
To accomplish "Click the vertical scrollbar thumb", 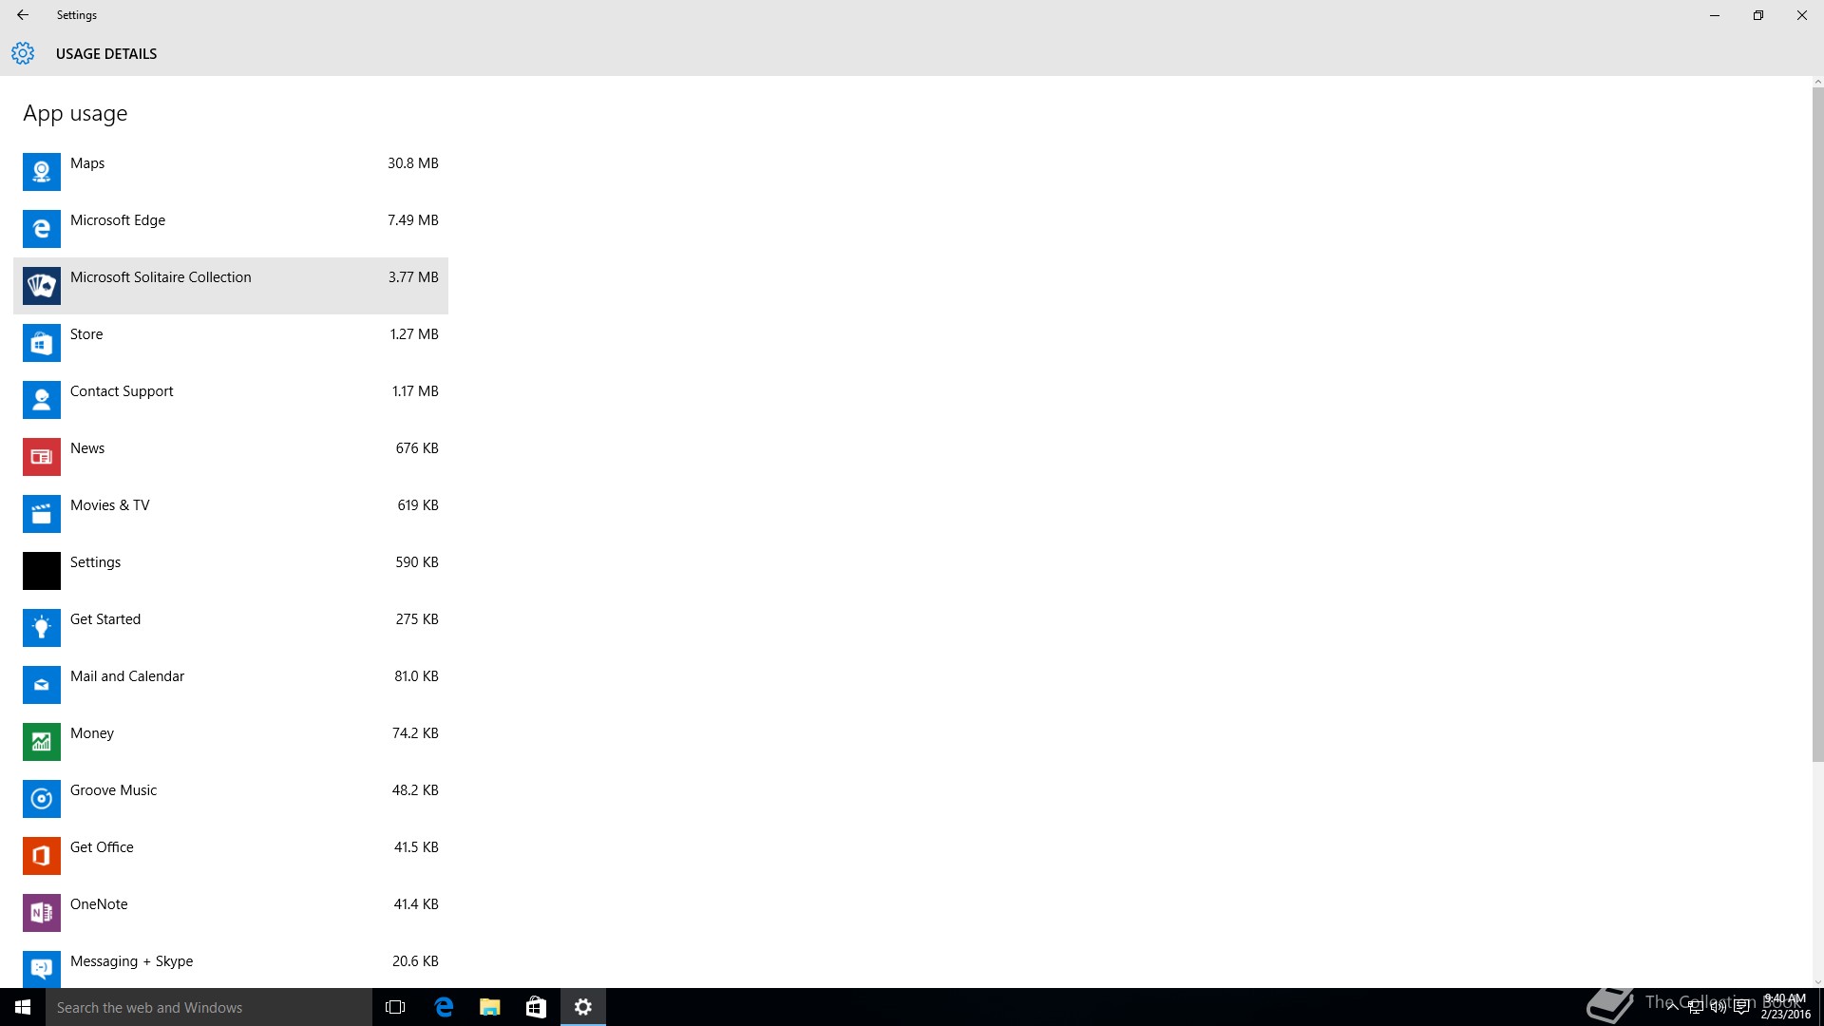I will (x=1817, y=426).
